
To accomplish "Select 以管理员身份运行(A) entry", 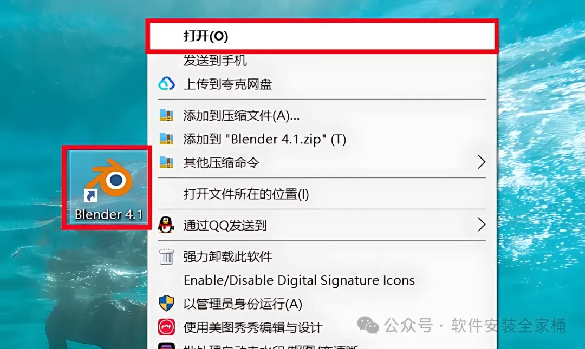I will pyautogui.click(x=322, y=304).
